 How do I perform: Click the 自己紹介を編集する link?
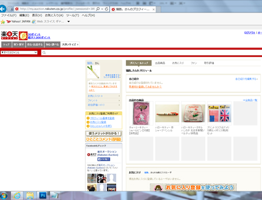[x=246, y=79]
